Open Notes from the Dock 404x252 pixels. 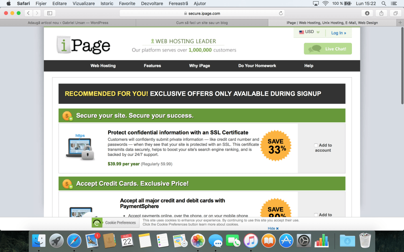pyautogui.click(x=145, y=241)
